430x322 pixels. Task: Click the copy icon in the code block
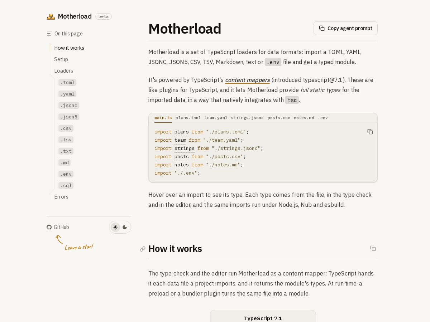point(370,132)
